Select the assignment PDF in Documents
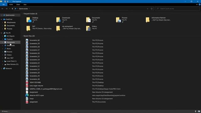The height and width of the screenshot is (113, 201). [34, 102]
